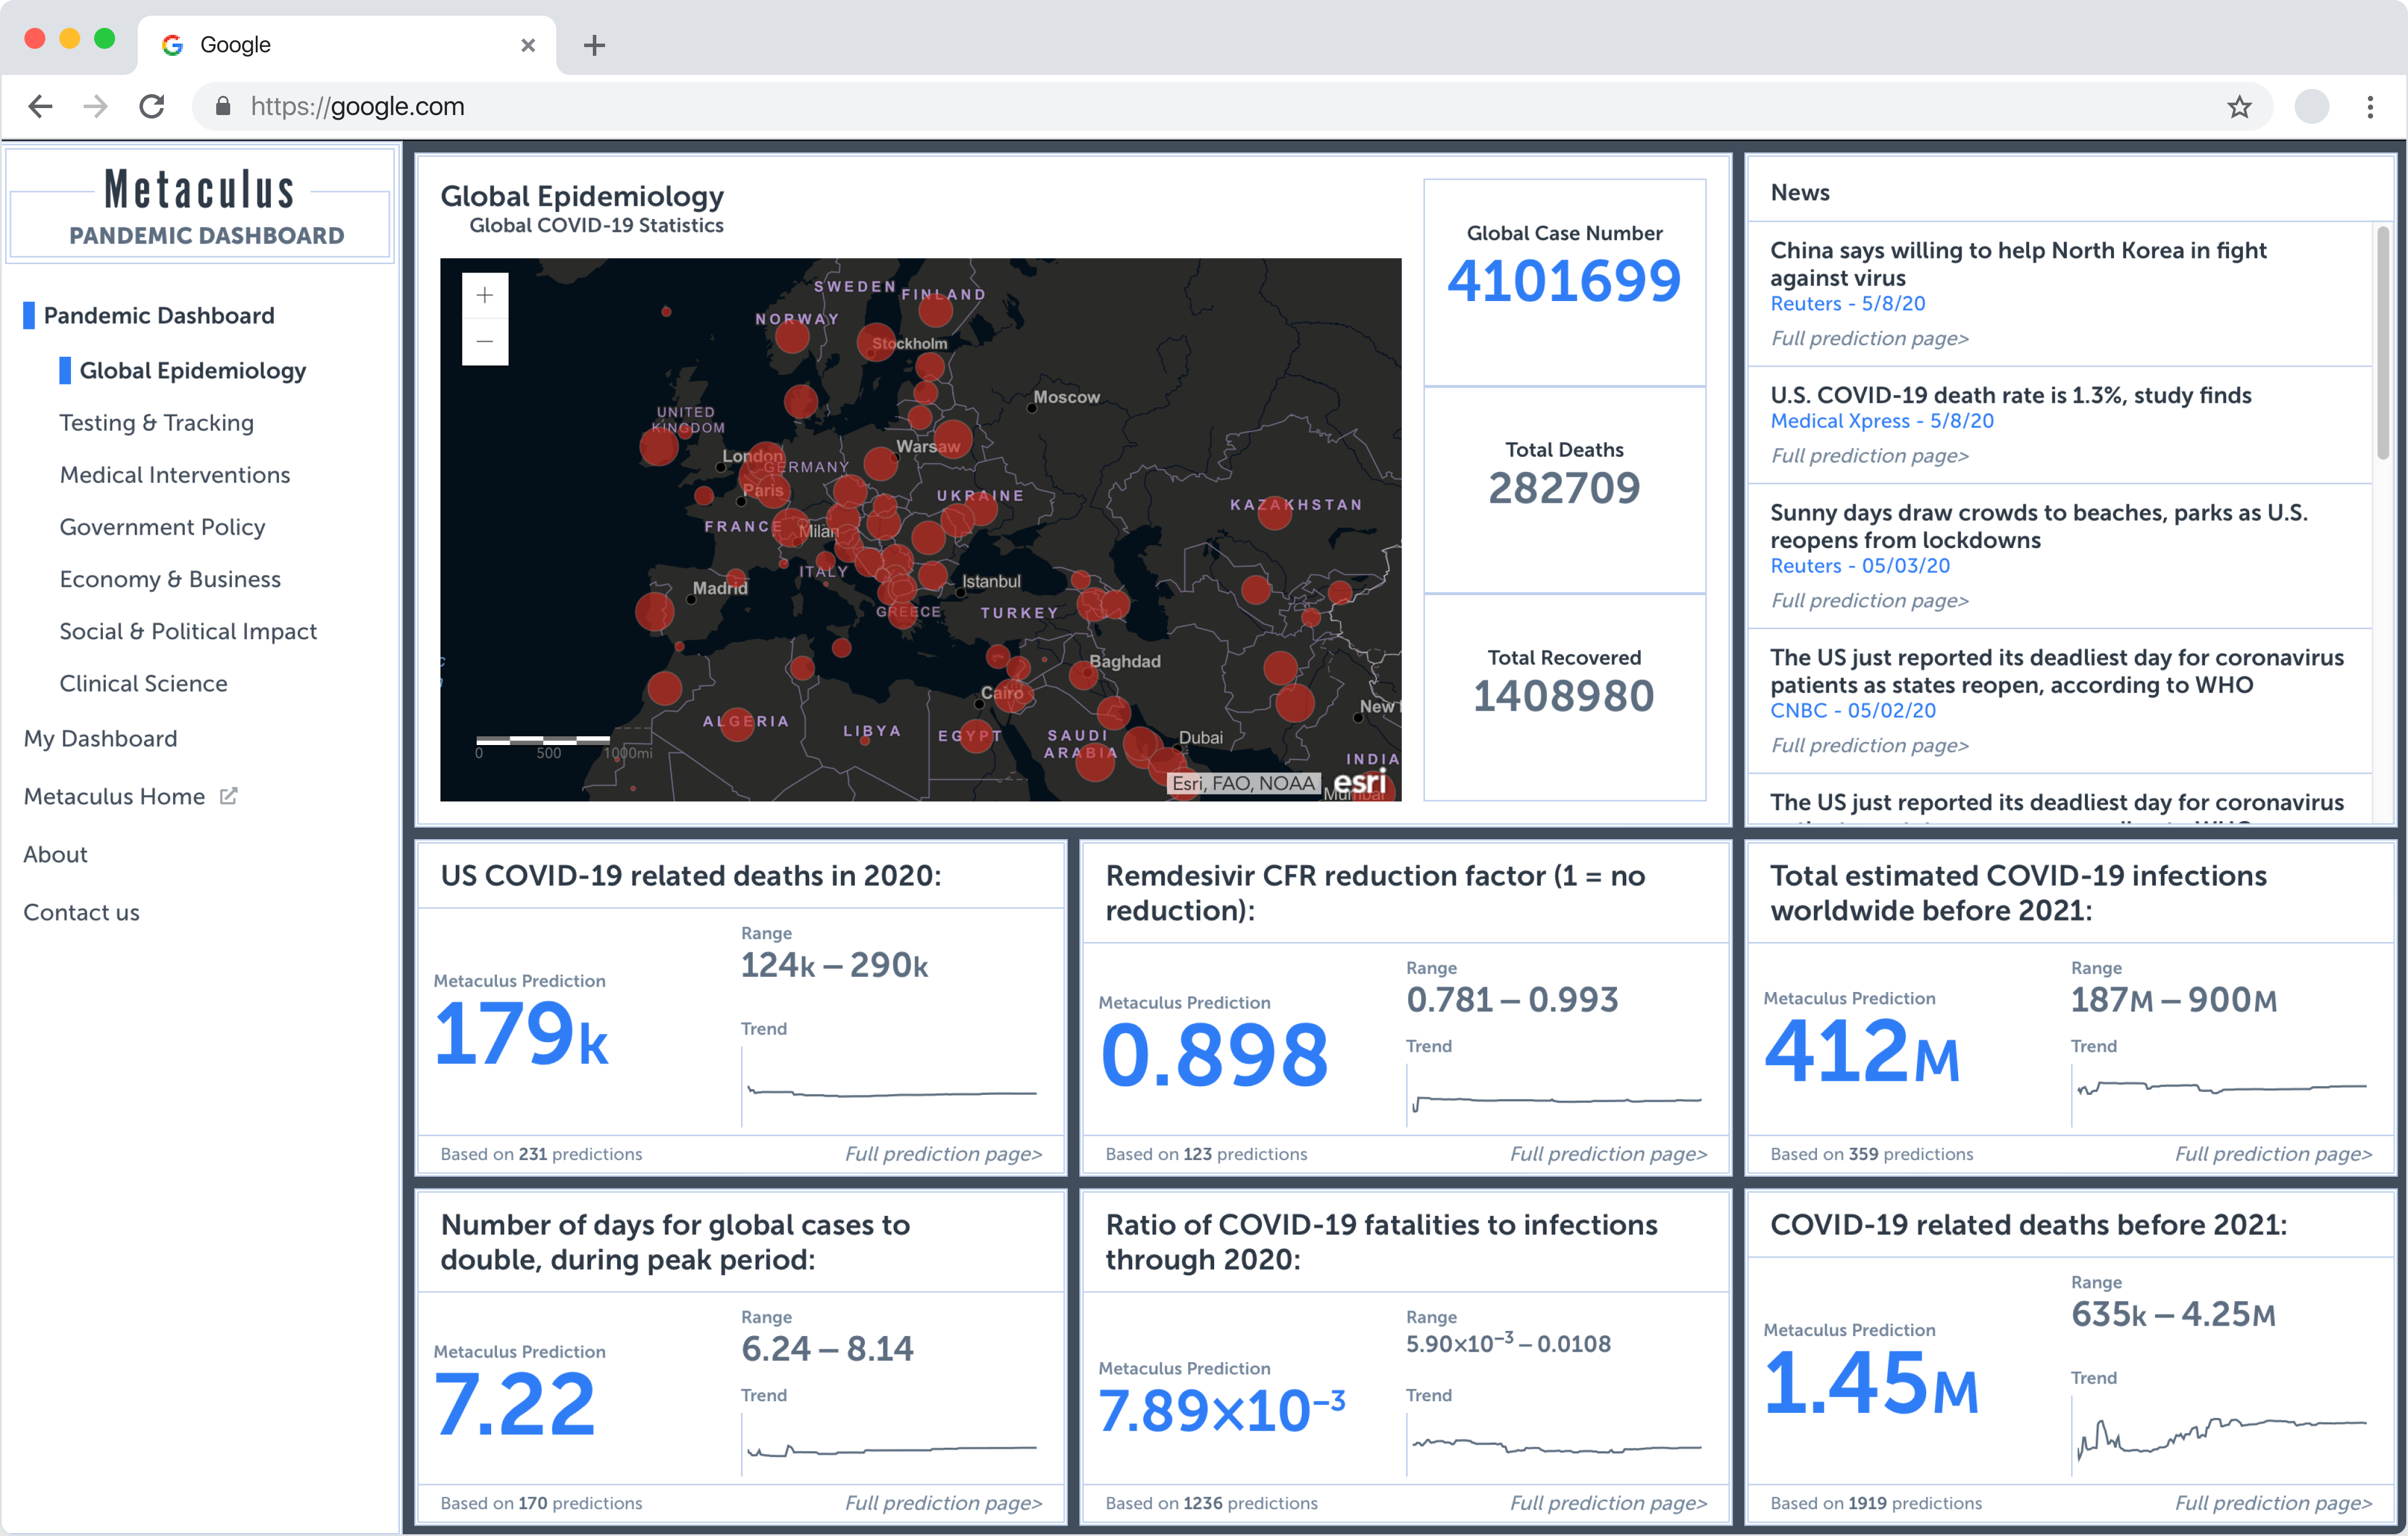Click the news panel scrollbar
Screen dimensions: 2408x1536
(x=2382, y=343)
